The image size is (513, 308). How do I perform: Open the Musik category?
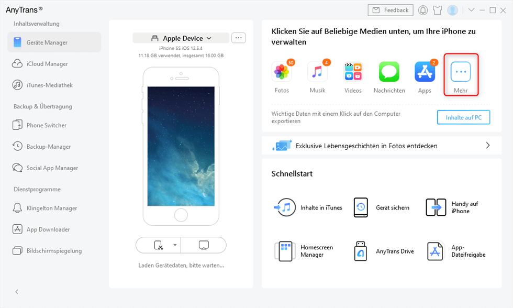point(317,77)
